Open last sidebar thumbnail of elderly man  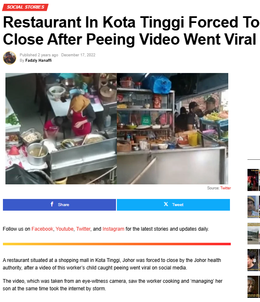pos(254,287)
